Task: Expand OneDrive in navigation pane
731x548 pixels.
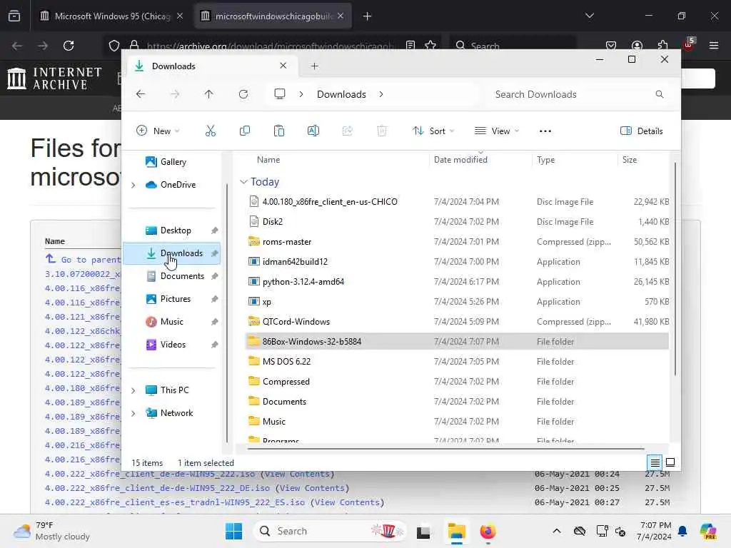Action: pos(133,185)
